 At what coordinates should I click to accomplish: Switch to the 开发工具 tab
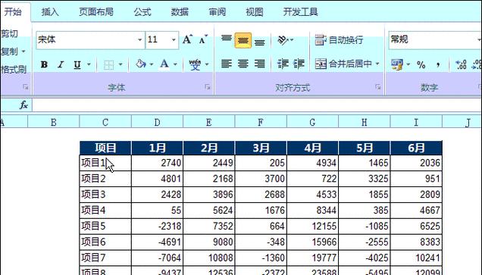point(300,12)
